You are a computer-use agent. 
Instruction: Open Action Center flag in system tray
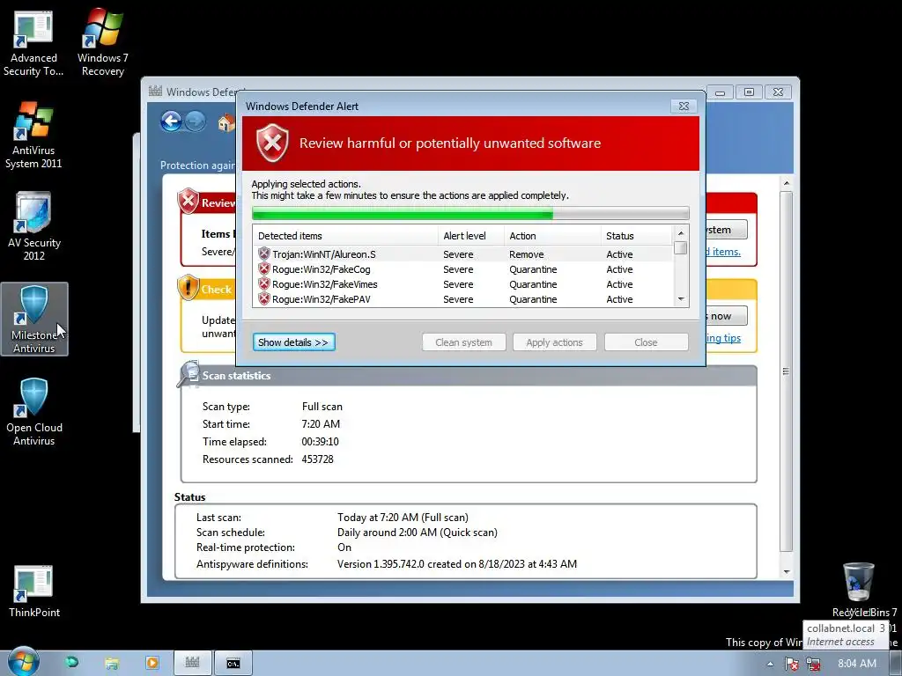click(x=792, y=664)
